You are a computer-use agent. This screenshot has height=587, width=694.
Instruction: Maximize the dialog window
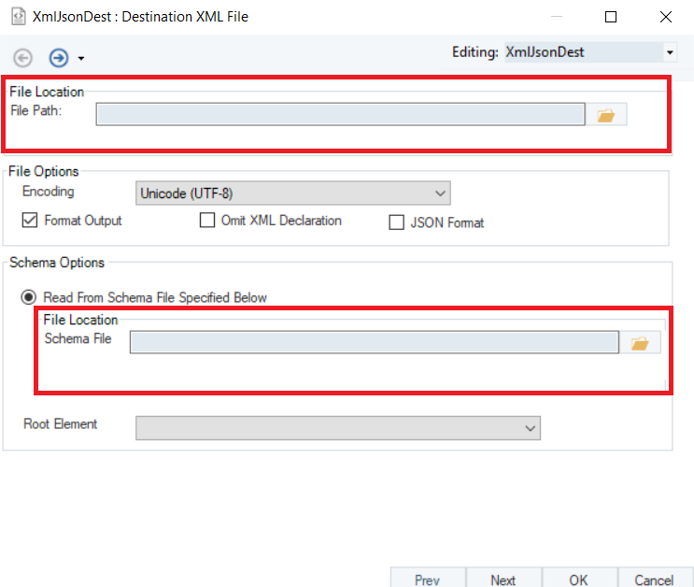point(611,17)
